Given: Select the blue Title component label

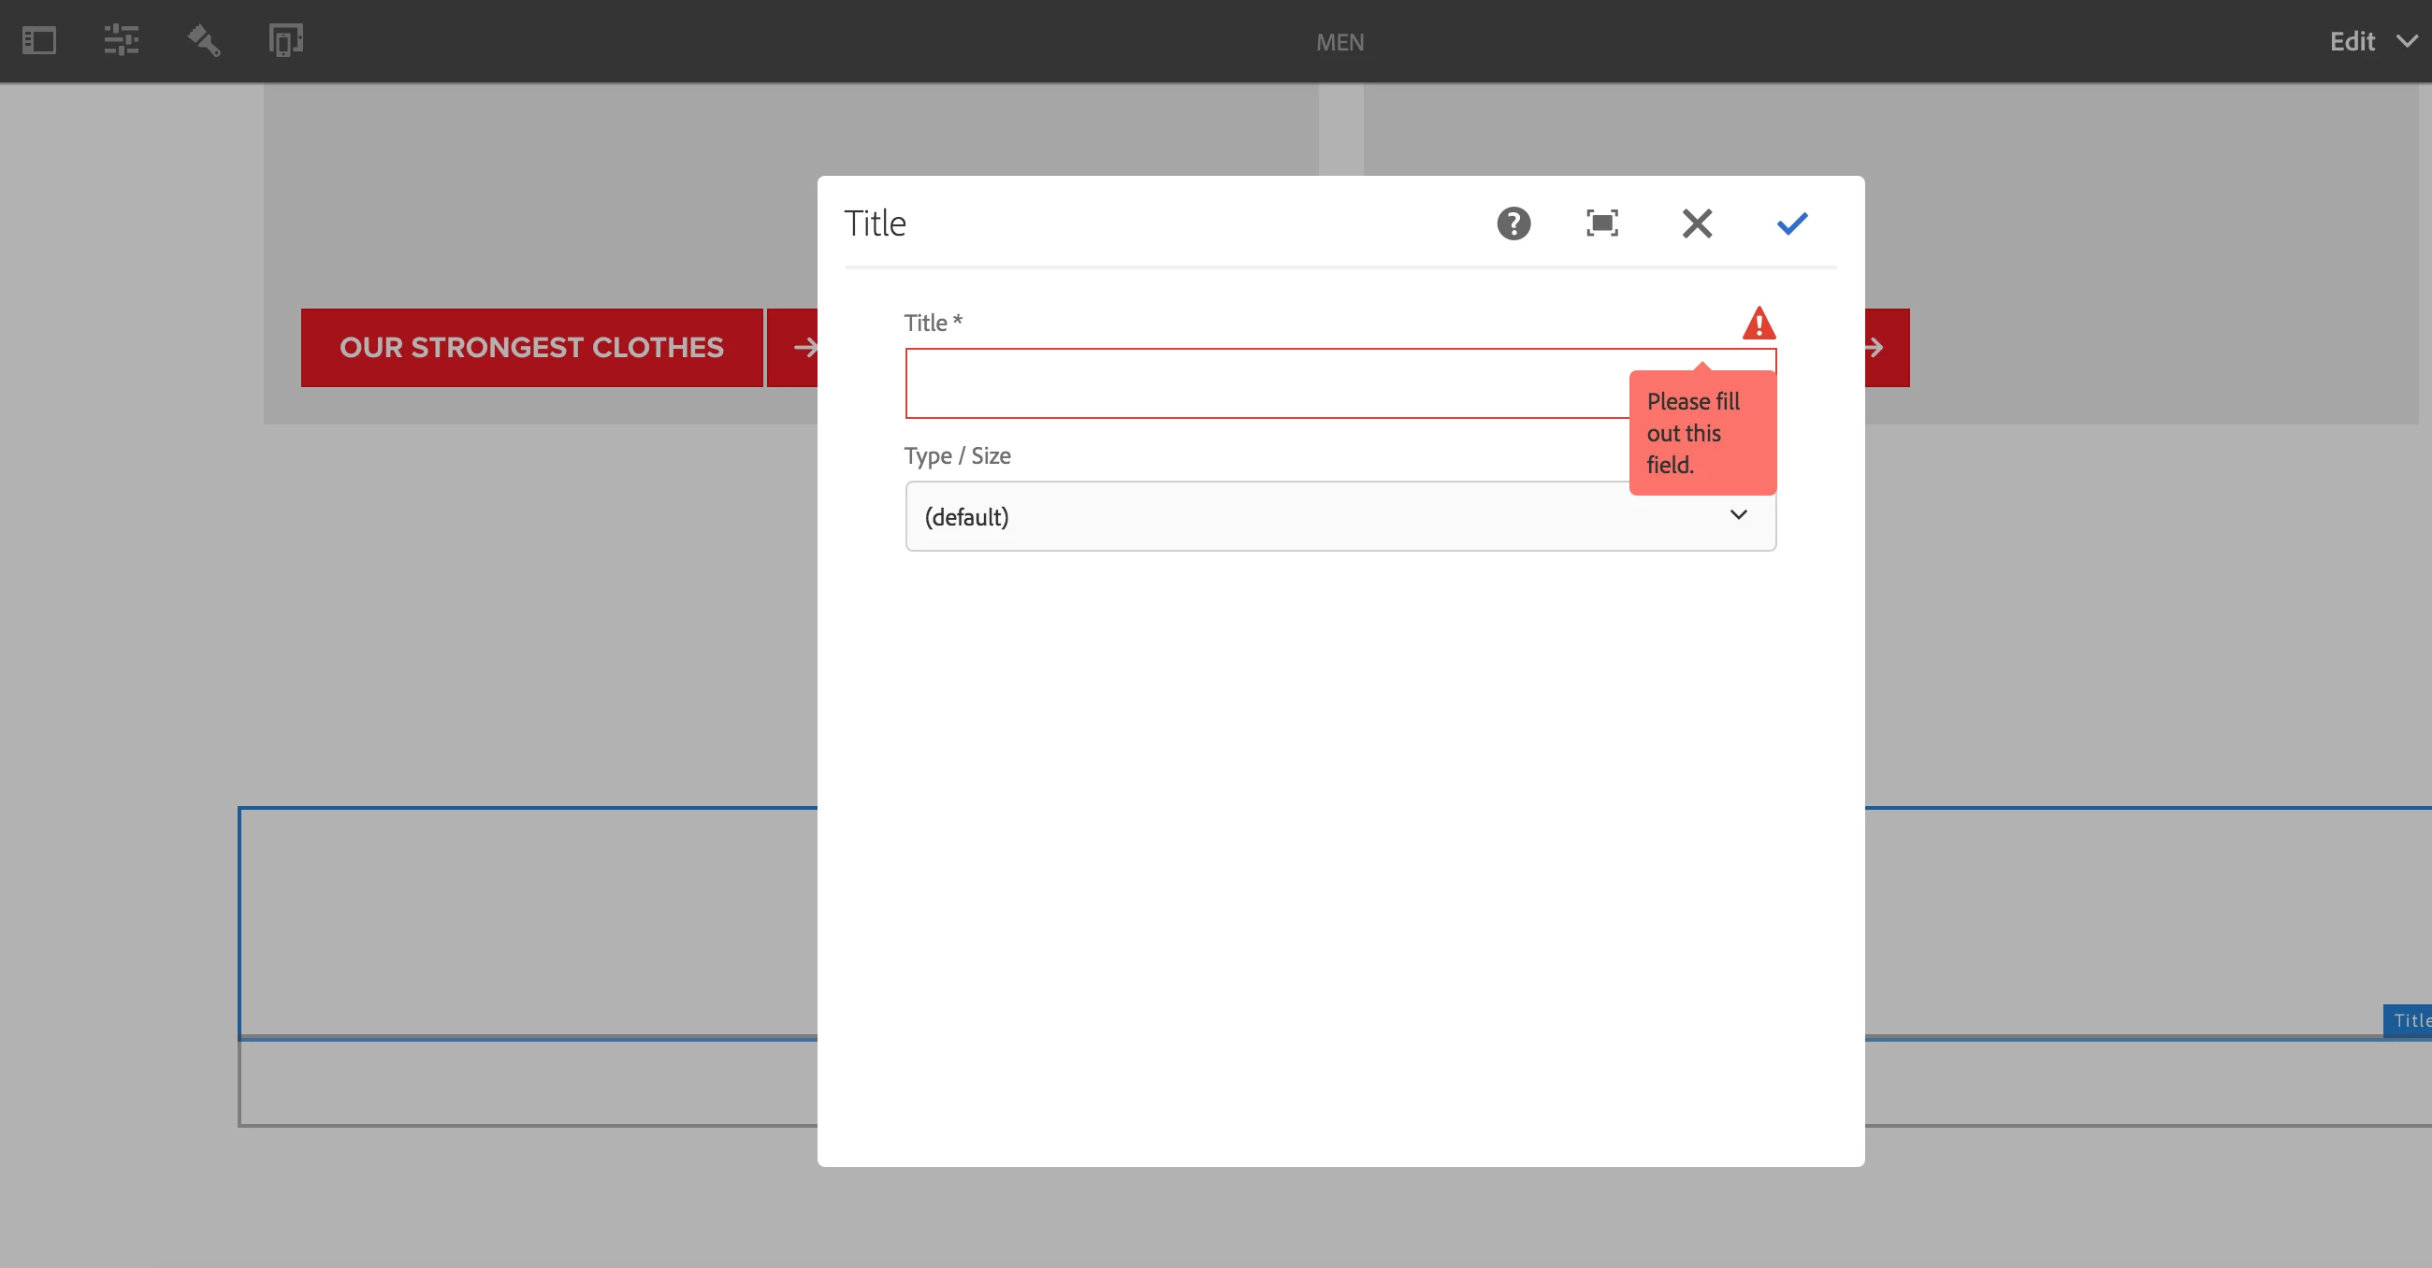Looking at the screenshot, I should tap(2409, 1020).
